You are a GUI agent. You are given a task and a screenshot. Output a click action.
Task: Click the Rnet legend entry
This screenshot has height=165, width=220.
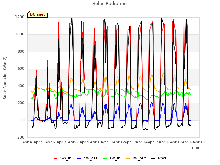click(x=159, y=158)
